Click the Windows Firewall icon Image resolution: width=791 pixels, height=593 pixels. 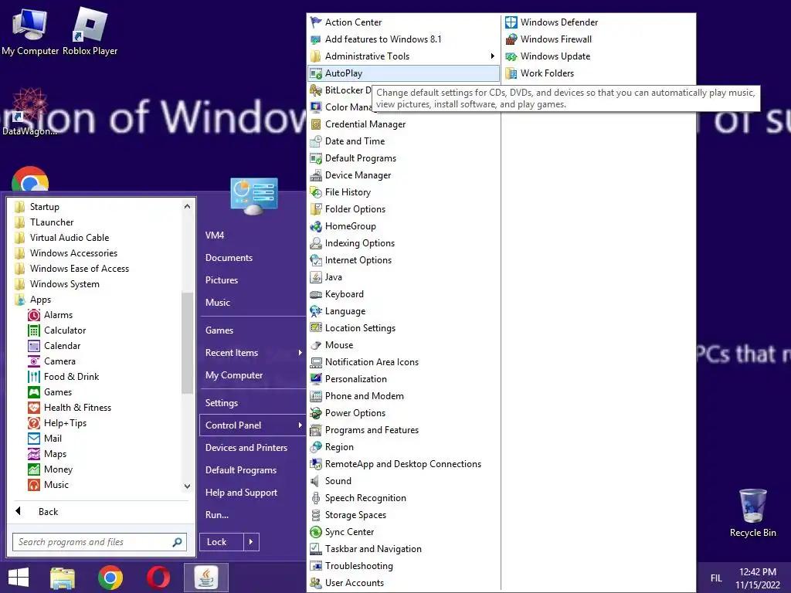click(x=511, y=39)
